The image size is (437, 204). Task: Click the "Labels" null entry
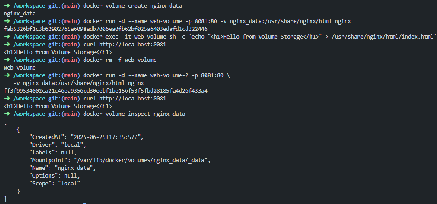(x=53, y=153)
